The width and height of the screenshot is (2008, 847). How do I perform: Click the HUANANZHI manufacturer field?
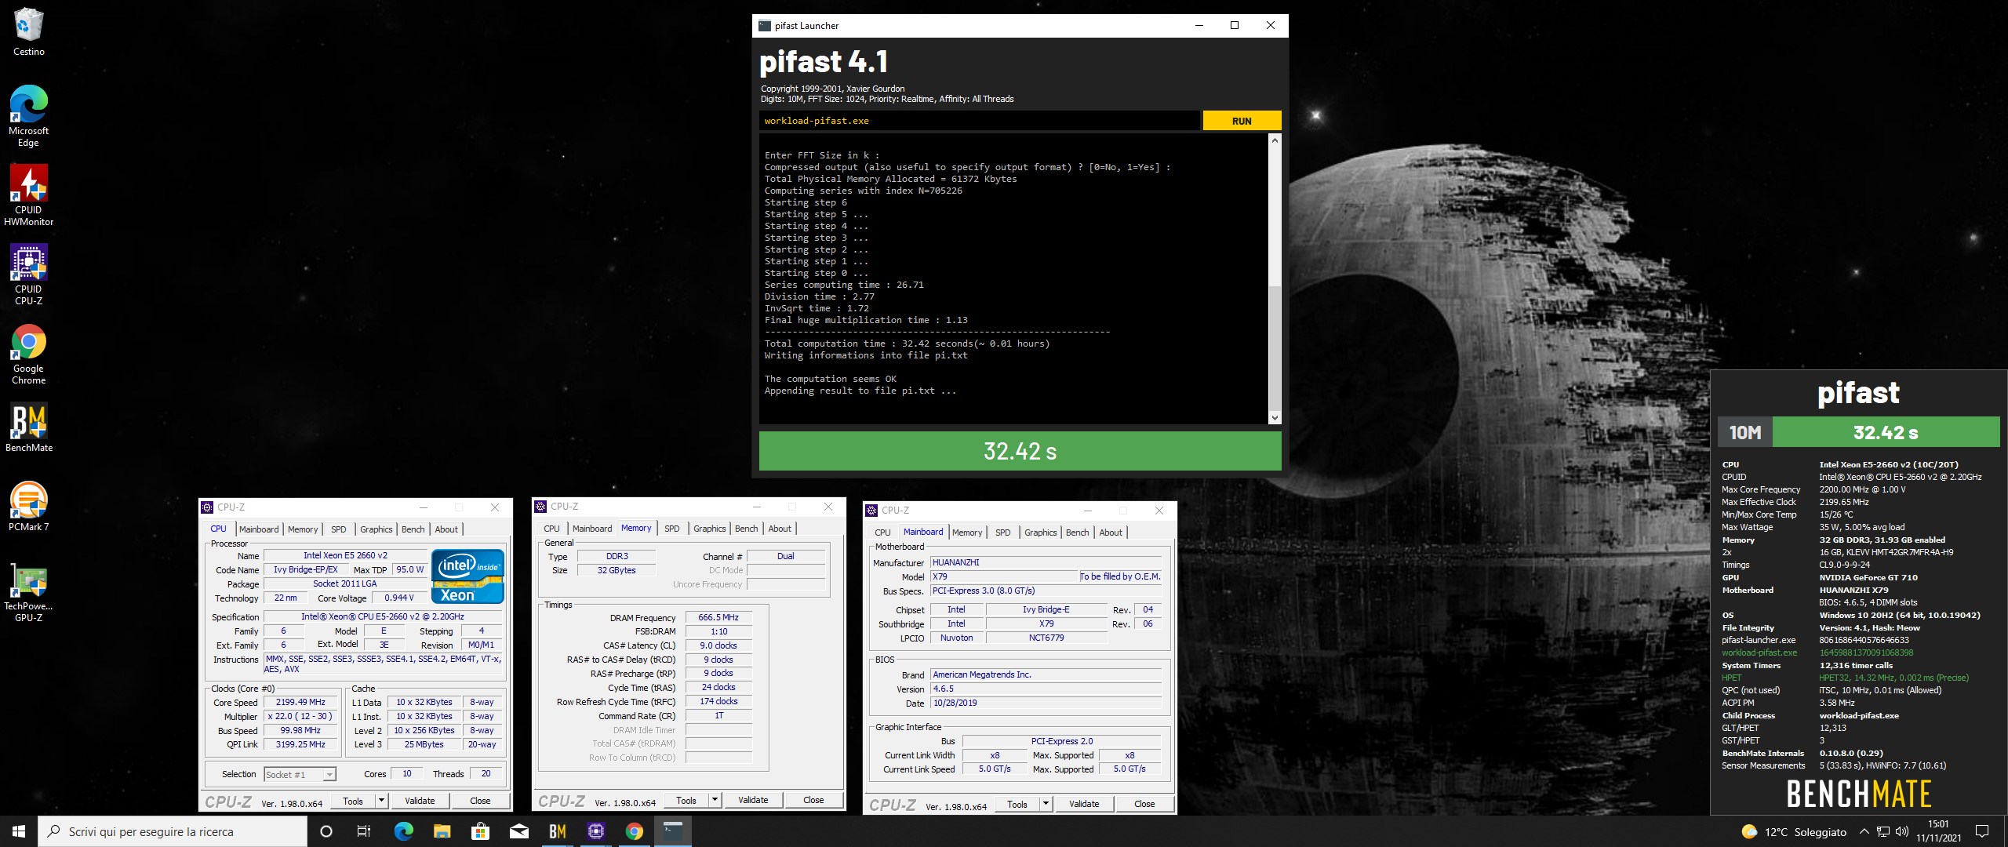tap(1046, 562)
